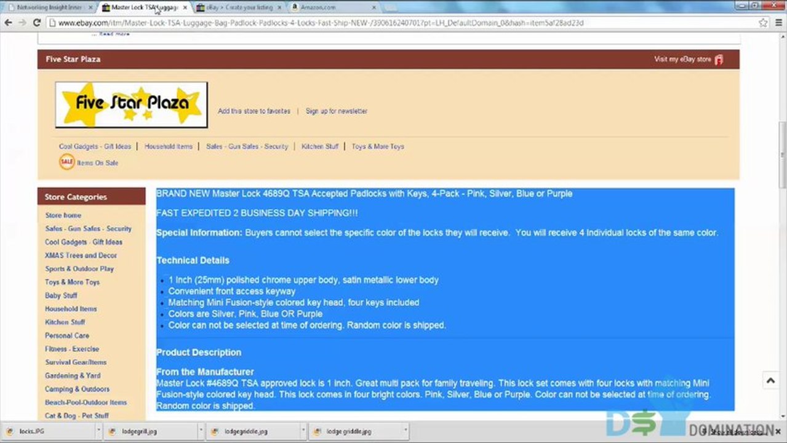Open the Gardening & Yard category
Screen dimensions: 787x443
point(73,375)
